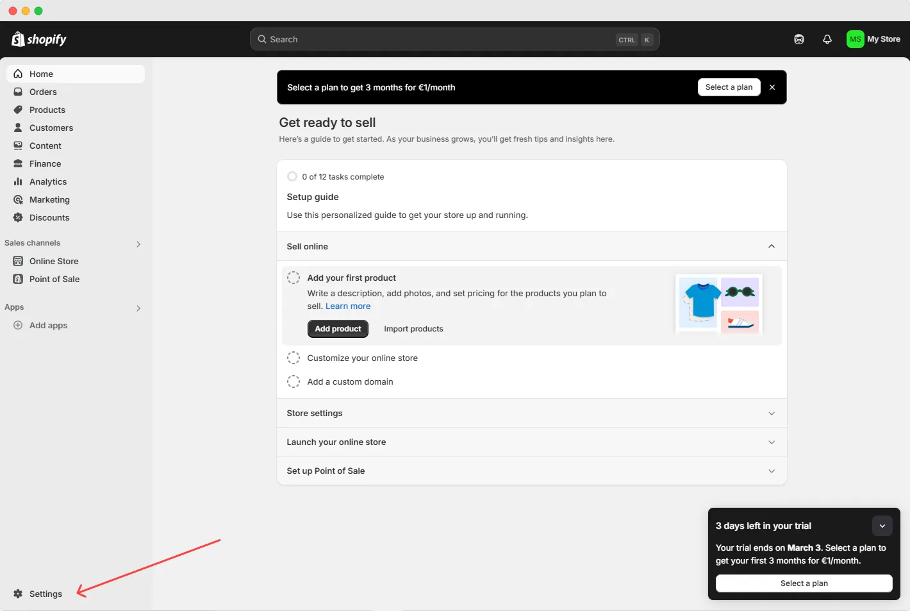The image size is (910, 611).
Task: Open the Learn more link
Action: click(x=347, y=306)
